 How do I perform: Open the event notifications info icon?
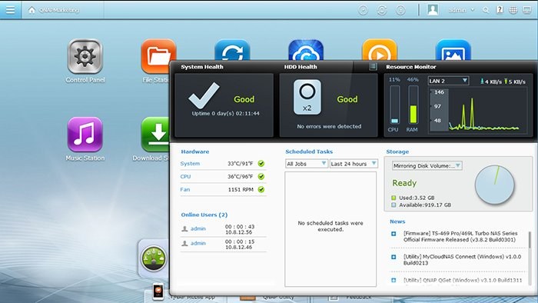400,10
